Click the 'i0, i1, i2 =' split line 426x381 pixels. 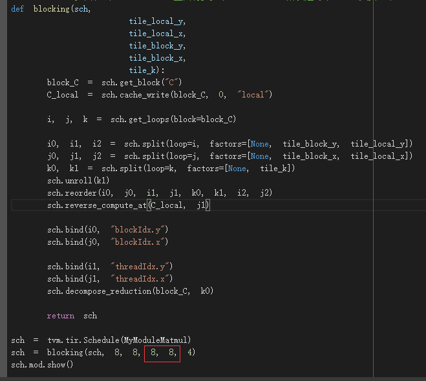[229, 144]
